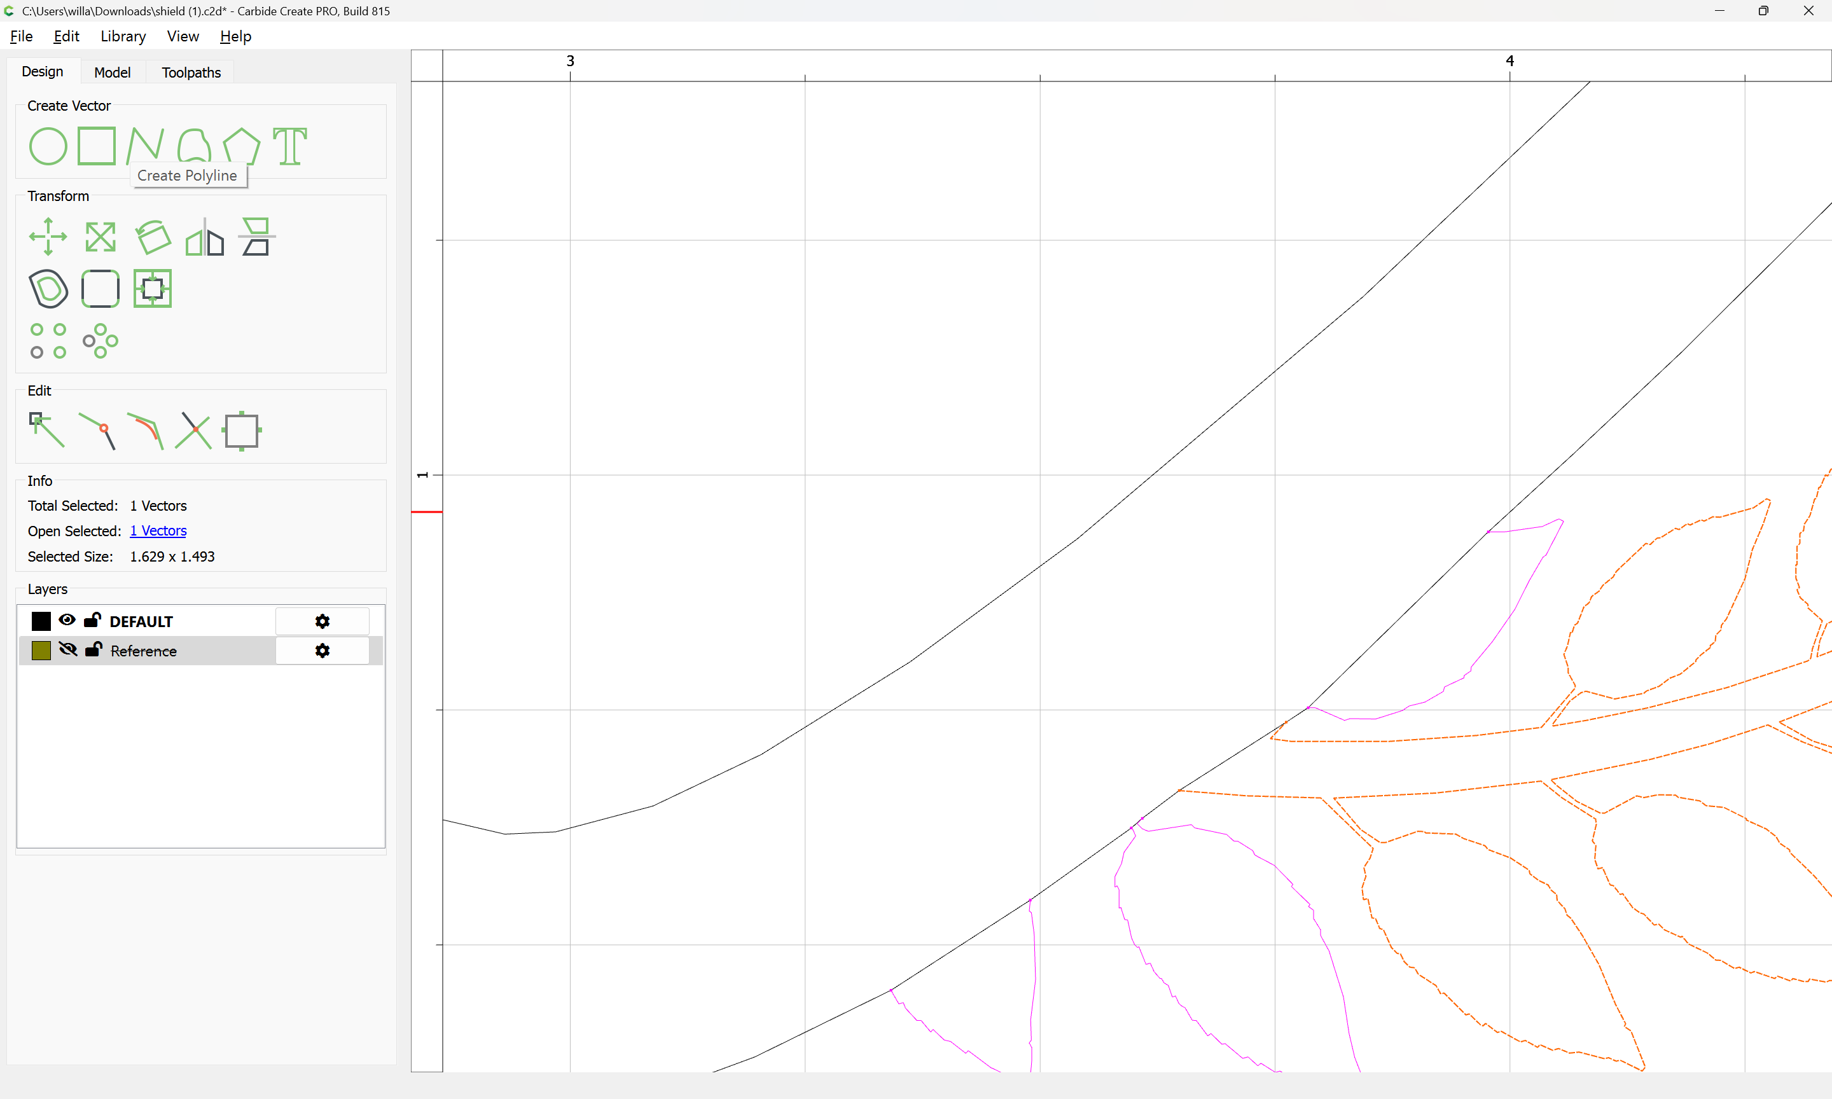Open the Offset Vector tool
This screenshot has width=1832, height=1099.
(x=48, y=289)
